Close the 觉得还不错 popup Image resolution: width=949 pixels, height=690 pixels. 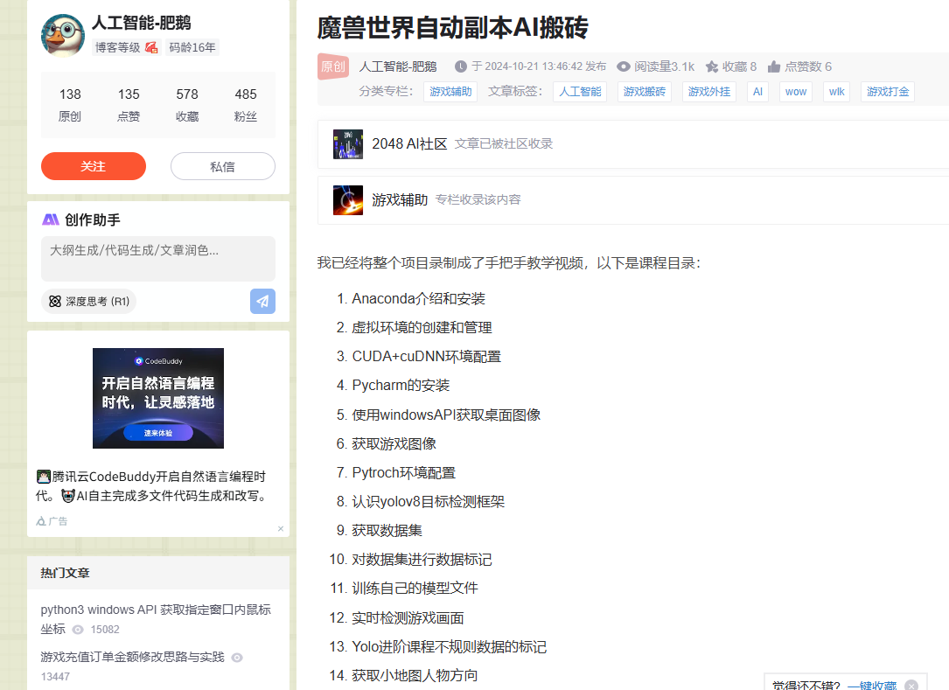[911, 685]
